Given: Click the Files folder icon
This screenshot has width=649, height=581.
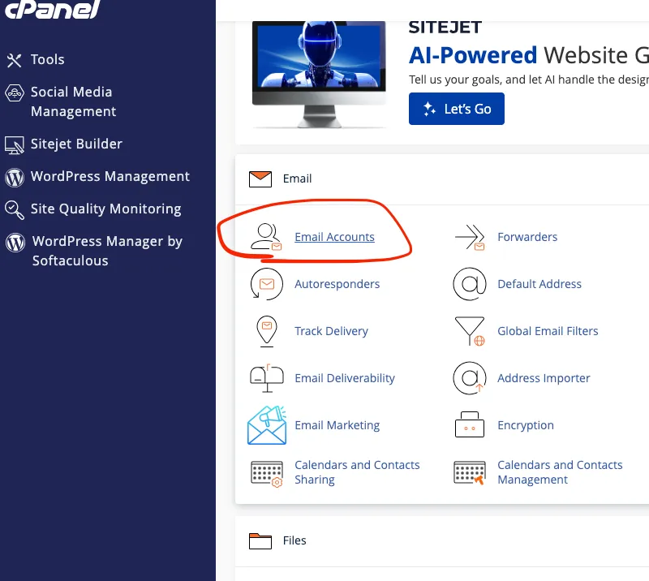Looking at the screenshot, I should 260,540.
